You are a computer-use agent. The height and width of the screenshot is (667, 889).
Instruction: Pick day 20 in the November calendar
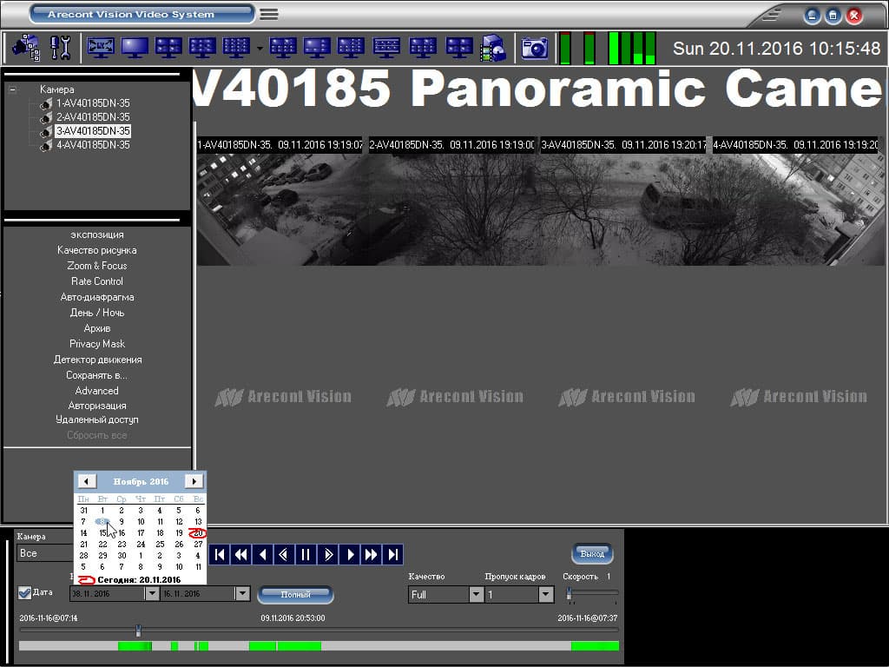click(198, 533)
